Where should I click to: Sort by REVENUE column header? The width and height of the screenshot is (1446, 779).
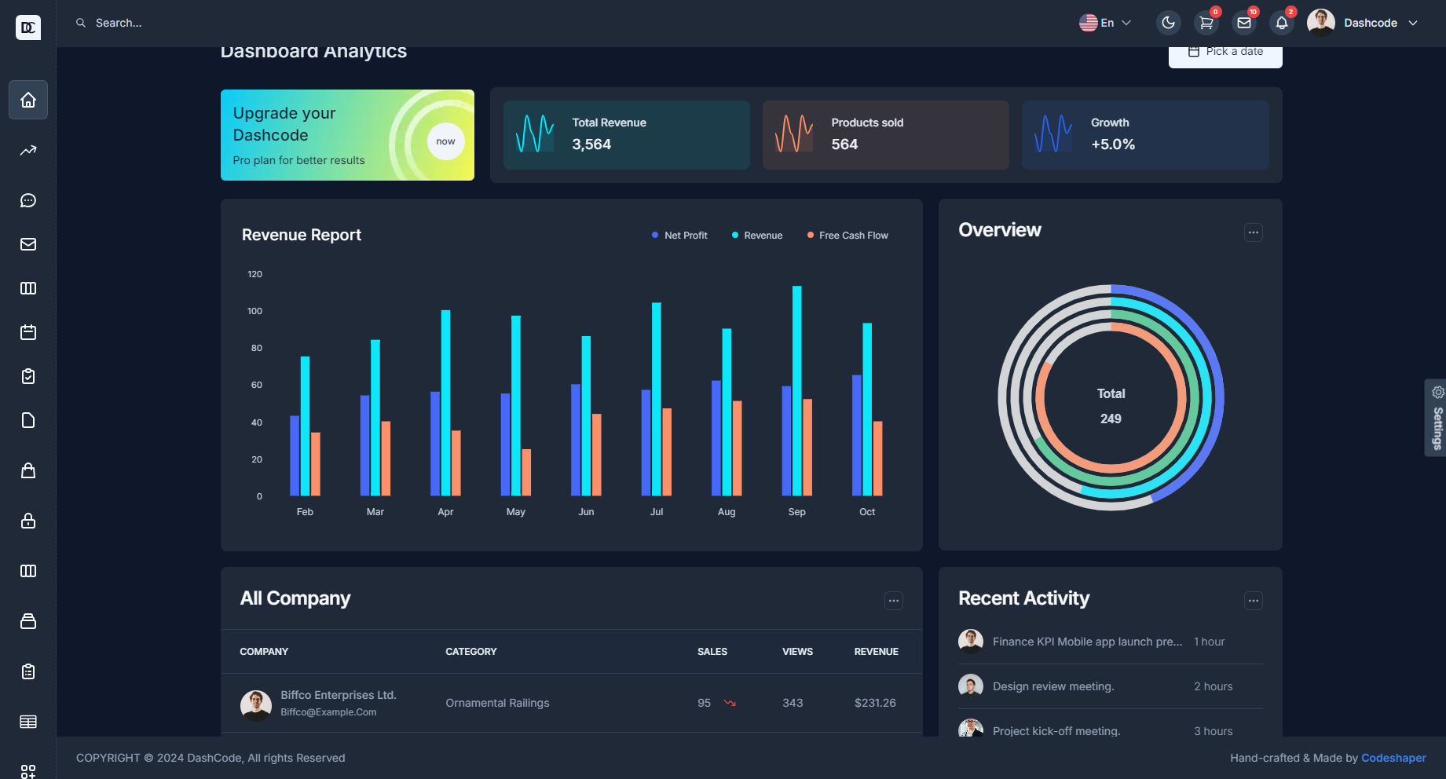(877, 652)
